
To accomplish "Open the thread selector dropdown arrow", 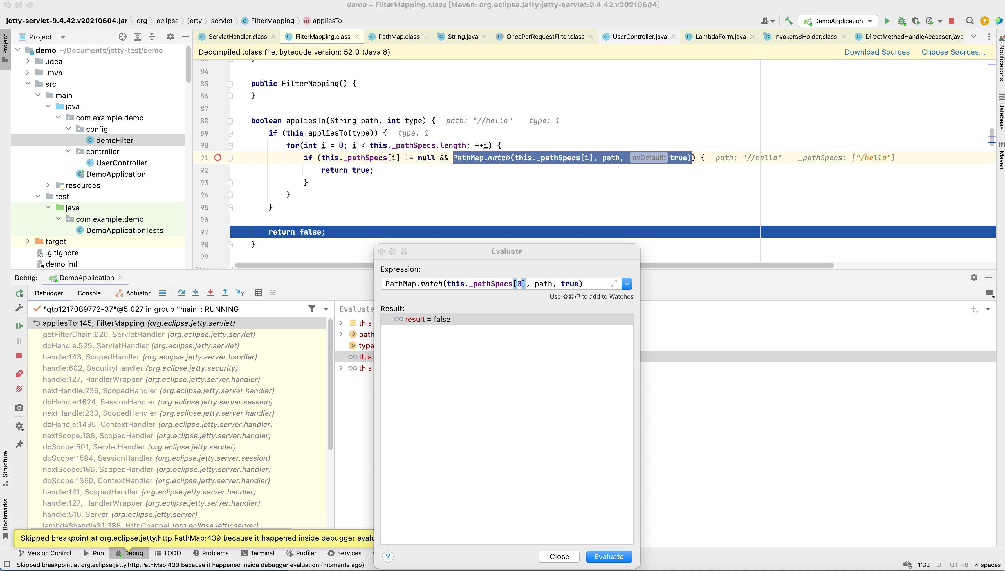I will coord(326,309).
